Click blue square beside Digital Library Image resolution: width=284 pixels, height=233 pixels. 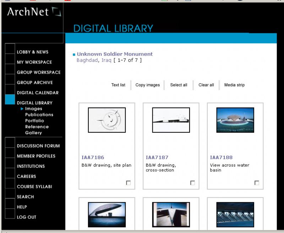point(10,99)
